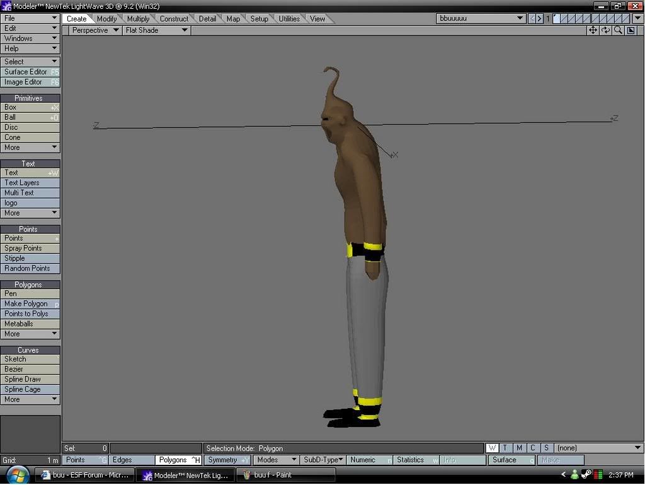The width and height of the screenshot is (645, 485).
Task: Click Make Polygon button
Action: pyautogui.click(x=30, y=304)
